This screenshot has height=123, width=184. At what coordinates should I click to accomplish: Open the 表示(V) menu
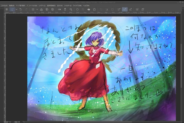tap(60, 5)
